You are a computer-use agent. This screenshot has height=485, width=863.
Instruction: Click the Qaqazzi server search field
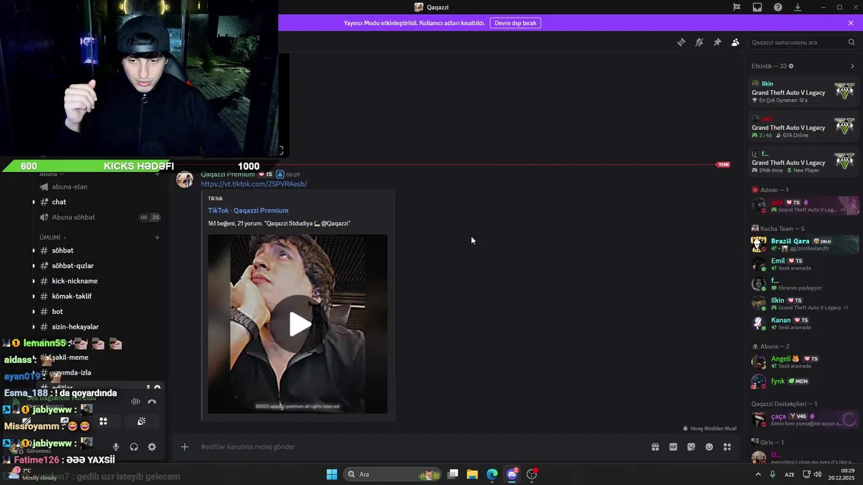click(x=802, y=42)
